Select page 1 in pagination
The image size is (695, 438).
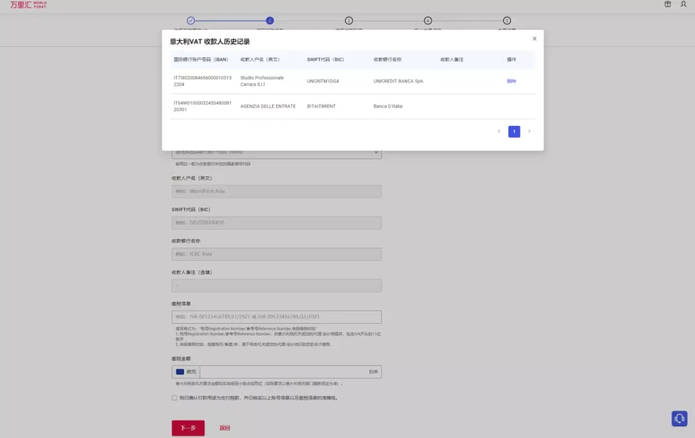(x=514, y=132)
